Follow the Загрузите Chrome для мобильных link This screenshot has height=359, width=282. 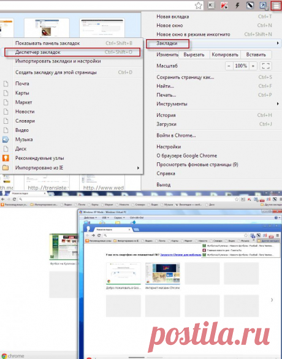tap(180, 255)
